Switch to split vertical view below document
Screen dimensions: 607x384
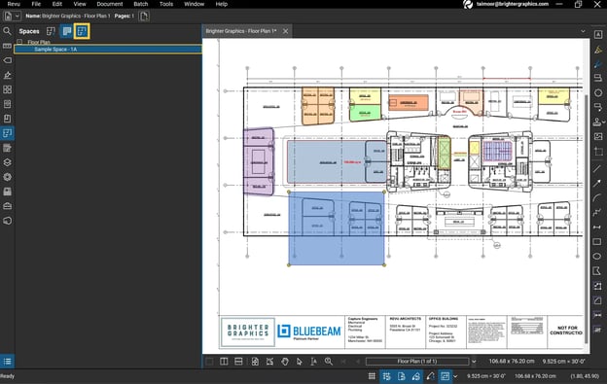tap(224, 362)
